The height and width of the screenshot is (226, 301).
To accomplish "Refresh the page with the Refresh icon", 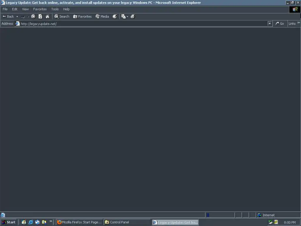I will pos(40,16).
